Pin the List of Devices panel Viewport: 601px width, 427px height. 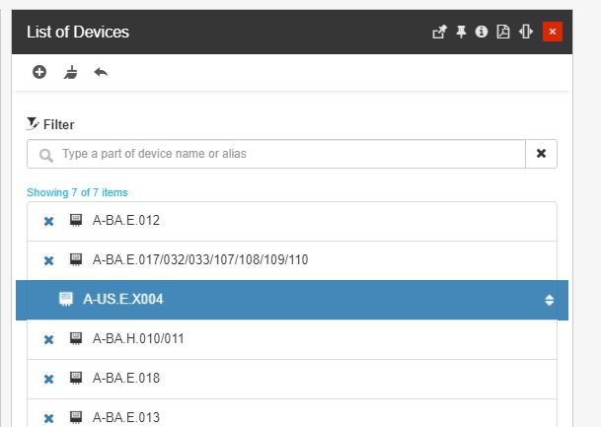pos(461,32)
